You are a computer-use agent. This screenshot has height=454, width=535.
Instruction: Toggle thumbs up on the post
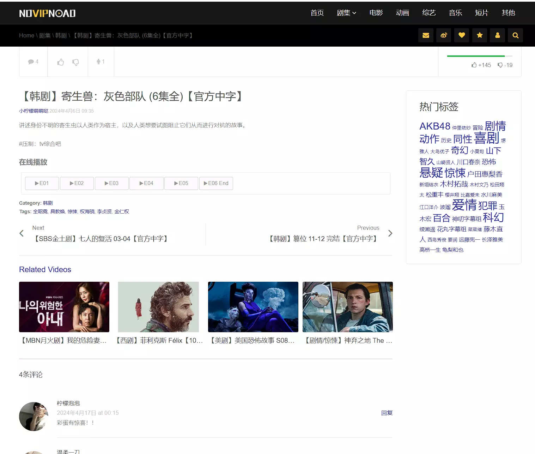point(61,62)
